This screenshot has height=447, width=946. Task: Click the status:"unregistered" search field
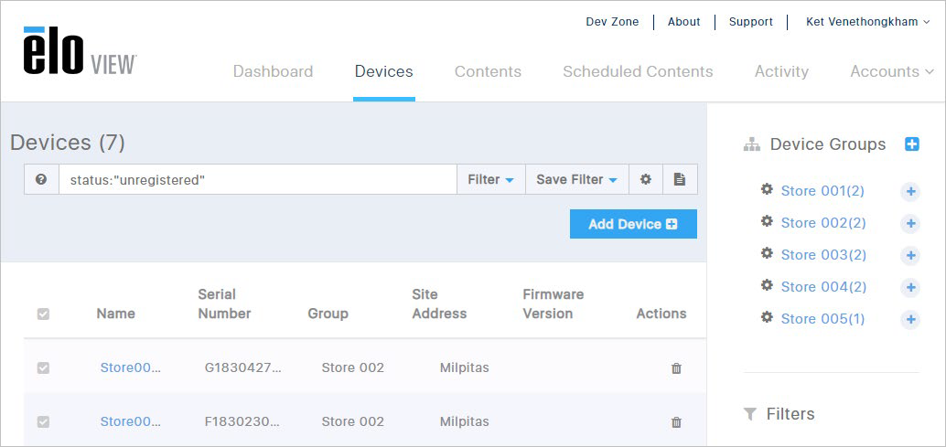pyautogui.click(x=258, y=179)
